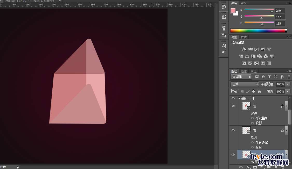Add a Vibrance adjustment layer

click(269, 49)
